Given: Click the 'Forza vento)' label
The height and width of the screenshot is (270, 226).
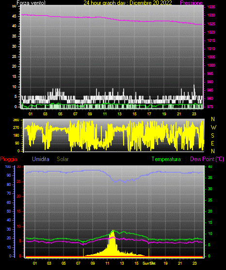Looking at the screenshot, I should [31, 3].
